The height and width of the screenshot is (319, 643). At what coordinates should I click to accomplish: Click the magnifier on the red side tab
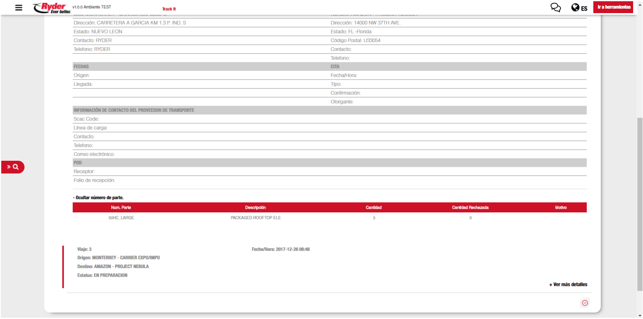click(x=16, y=167)
